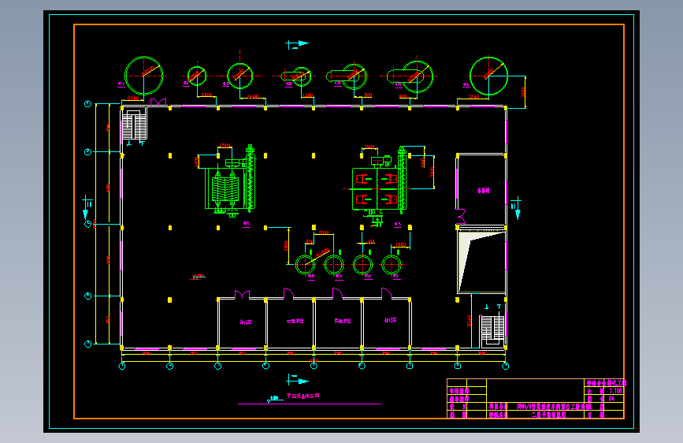Select the shaded floor opening in the right room
Viewport: 683px width, 443px height.
tap(481, 262)
